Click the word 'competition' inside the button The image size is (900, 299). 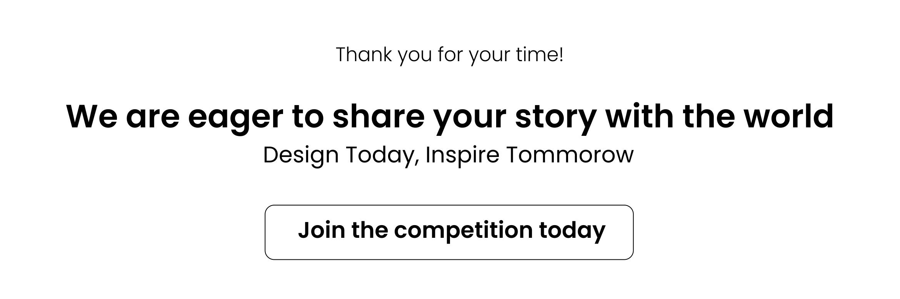[463, 231]
